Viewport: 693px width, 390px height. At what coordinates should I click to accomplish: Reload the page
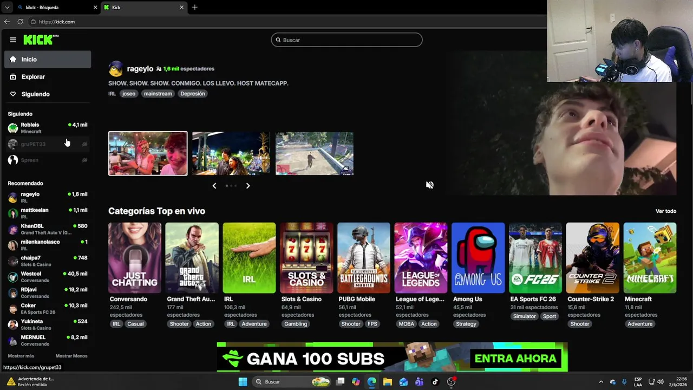pos(20,22)
